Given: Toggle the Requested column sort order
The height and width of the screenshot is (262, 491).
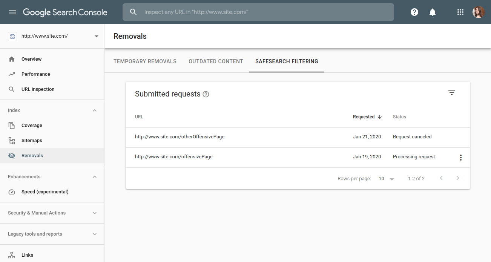Looking at the screenshot, I should 380,117.
